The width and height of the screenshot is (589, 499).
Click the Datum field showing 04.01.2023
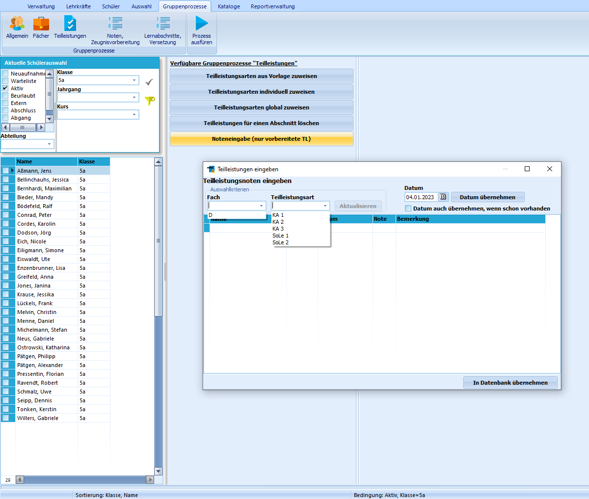tap(422, 197)
